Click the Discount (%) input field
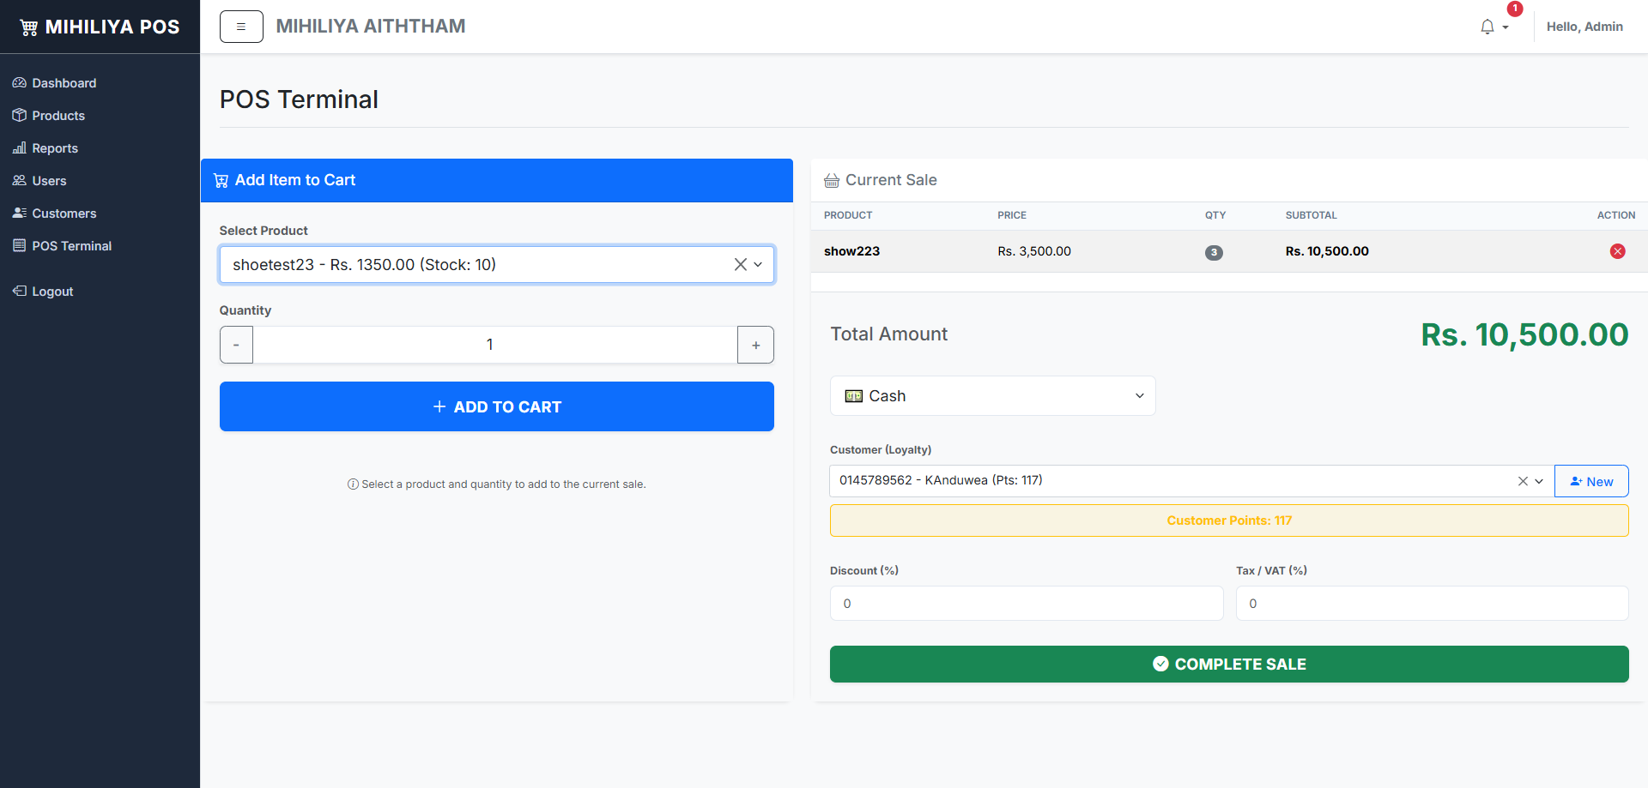This screenshot has width=1648, height=788. coord(1027,604)
